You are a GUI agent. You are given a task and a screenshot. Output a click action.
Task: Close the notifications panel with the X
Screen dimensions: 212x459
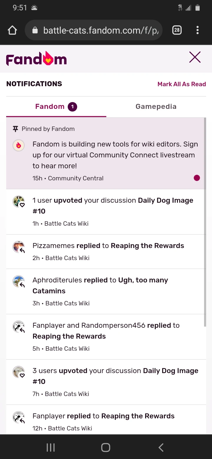click(195, 57)
